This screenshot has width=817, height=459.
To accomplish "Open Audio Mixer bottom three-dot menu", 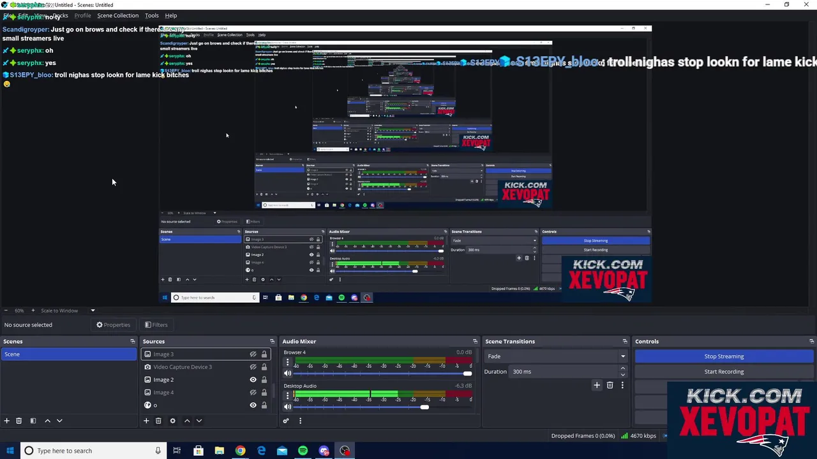I will point(300,421).
